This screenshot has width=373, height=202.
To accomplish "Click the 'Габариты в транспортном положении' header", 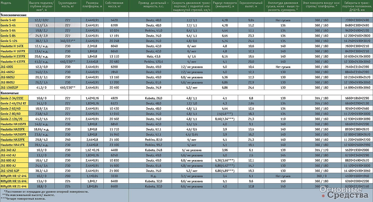I will (x=357, y=6).
